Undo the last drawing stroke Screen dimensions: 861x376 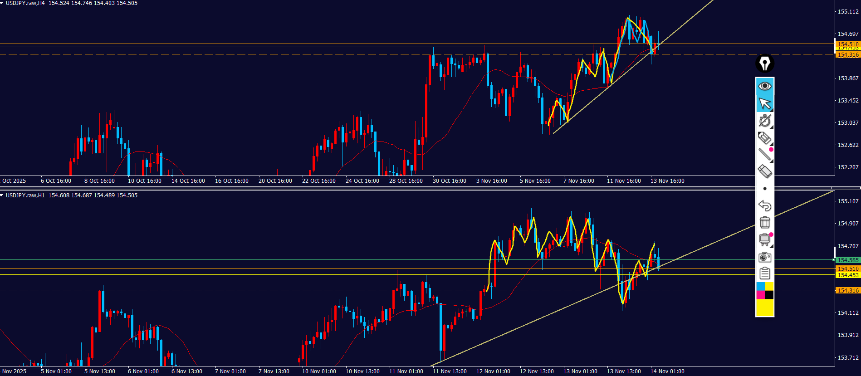[x=765, y=206]
